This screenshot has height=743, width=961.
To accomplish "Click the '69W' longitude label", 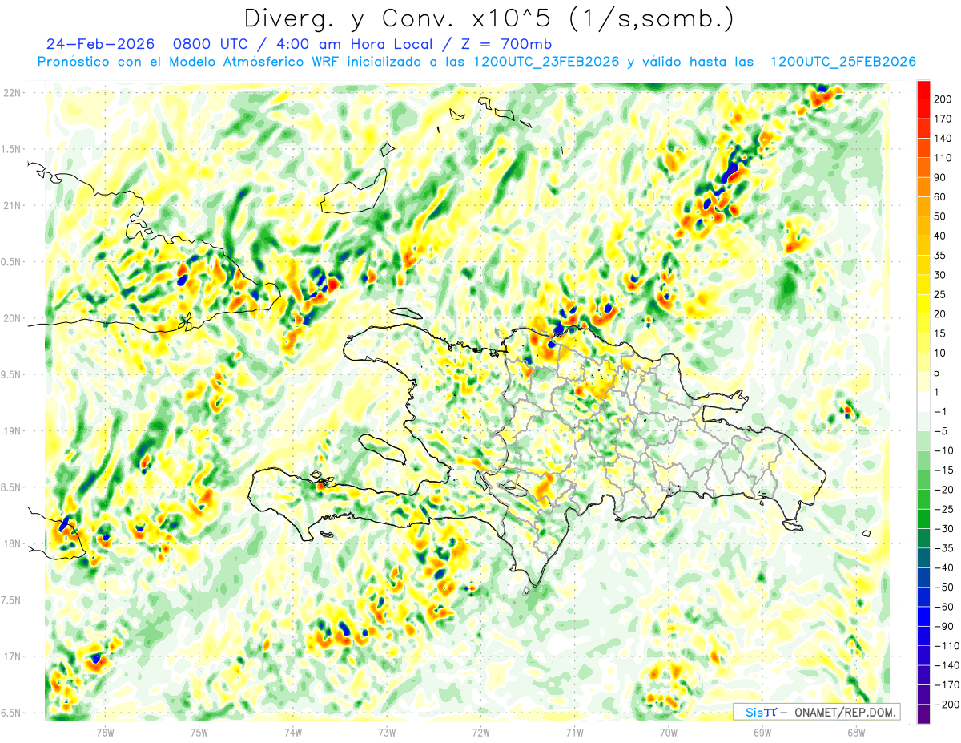I will click(x=762, y=733).
